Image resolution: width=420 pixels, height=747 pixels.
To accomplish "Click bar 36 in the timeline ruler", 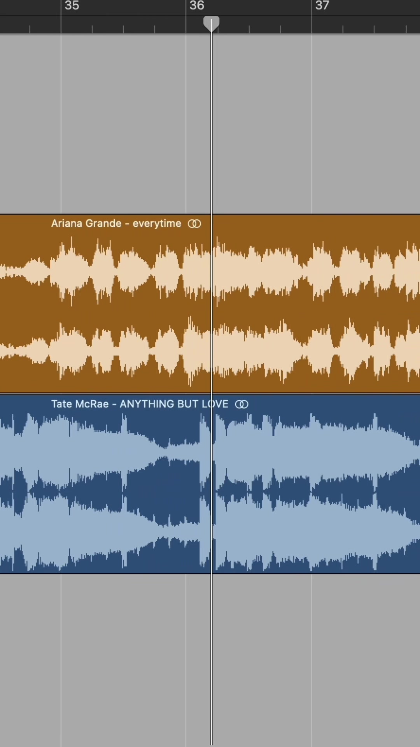I will [197, 5].
